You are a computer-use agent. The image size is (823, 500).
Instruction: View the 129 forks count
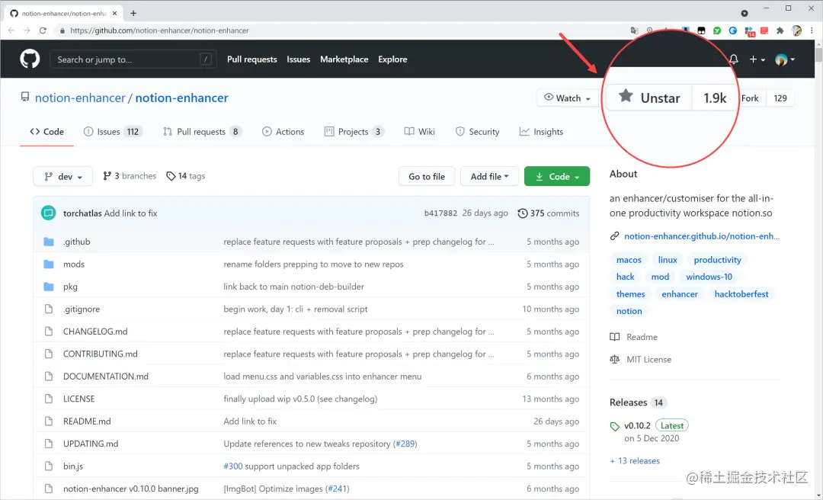(780, 98)
